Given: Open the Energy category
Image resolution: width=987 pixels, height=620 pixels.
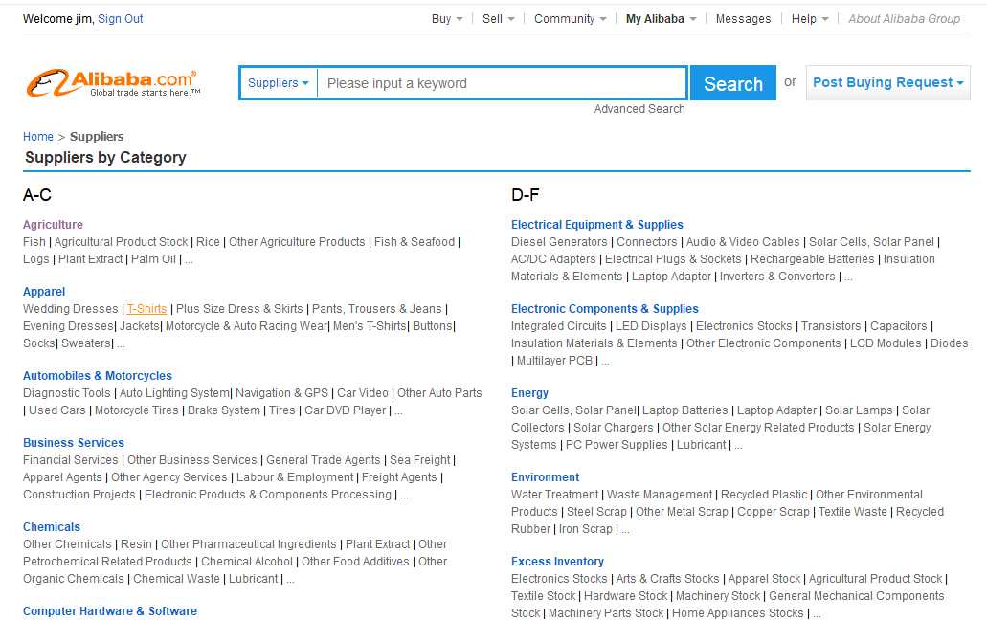Looking at the screenshot, I should click(x=529, y=393).
